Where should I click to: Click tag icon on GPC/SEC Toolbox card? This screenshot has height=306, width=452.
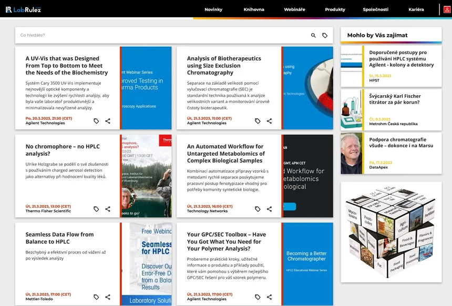coord(258,297)
